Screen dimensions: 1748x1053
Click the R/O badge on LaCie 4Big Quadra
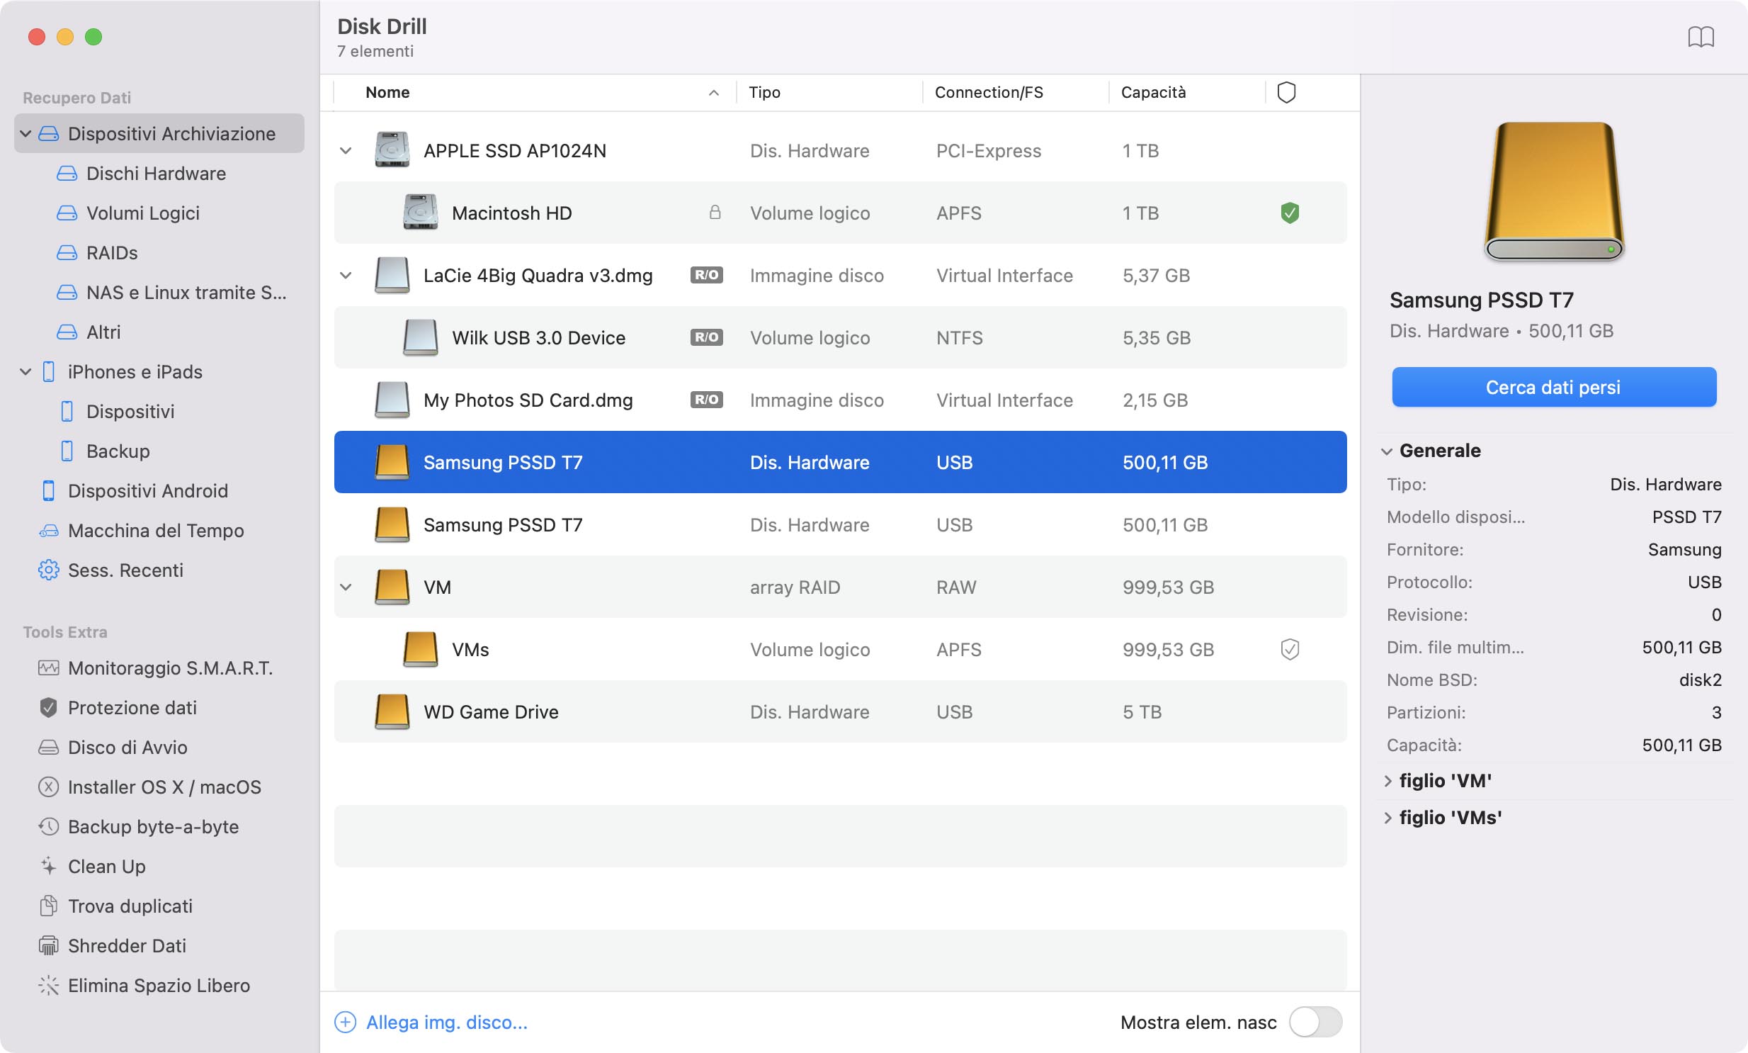coord(706,275)
